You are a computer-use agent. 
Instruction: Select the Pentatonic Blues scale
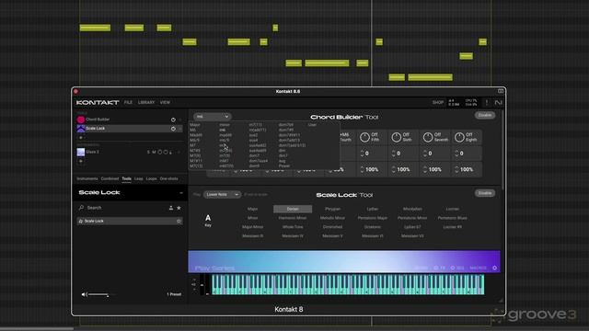(452, 218)
